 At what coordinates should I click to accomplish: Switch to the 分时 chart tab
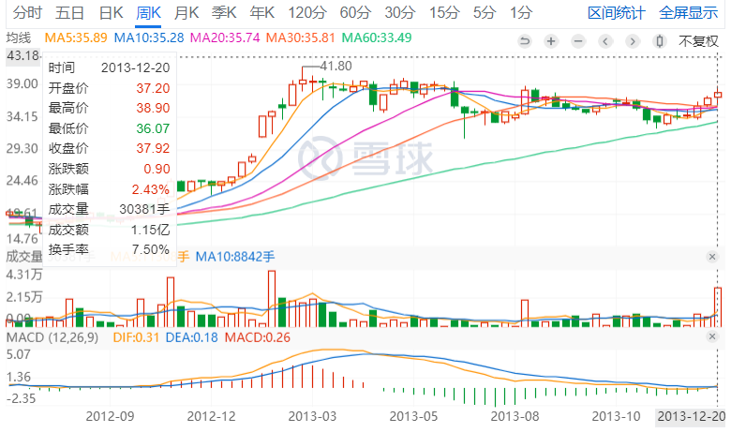point(27,12)
